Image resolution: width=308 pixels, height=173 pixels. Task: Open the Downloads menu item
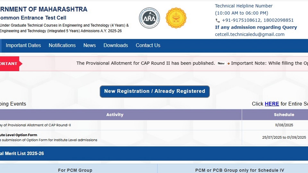tap(116, 45)
